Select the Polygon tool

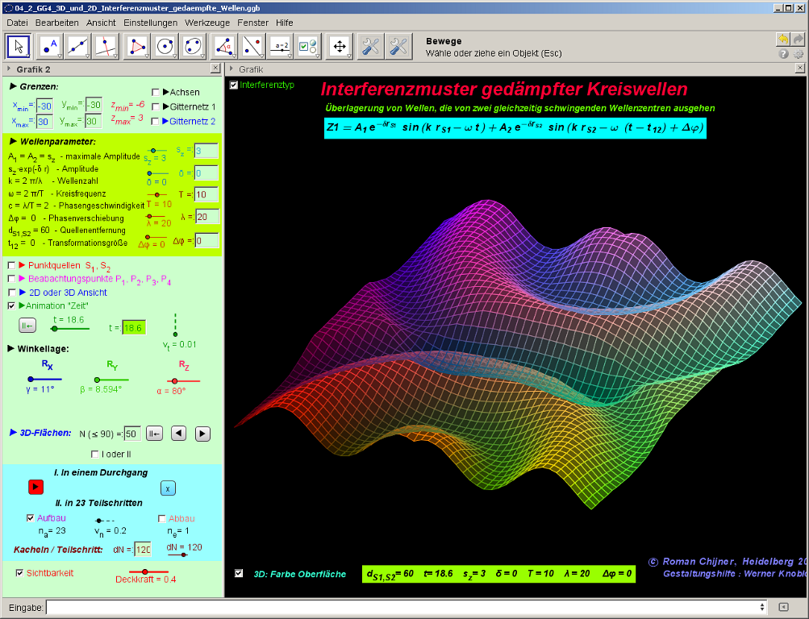(x=137, y=46)
